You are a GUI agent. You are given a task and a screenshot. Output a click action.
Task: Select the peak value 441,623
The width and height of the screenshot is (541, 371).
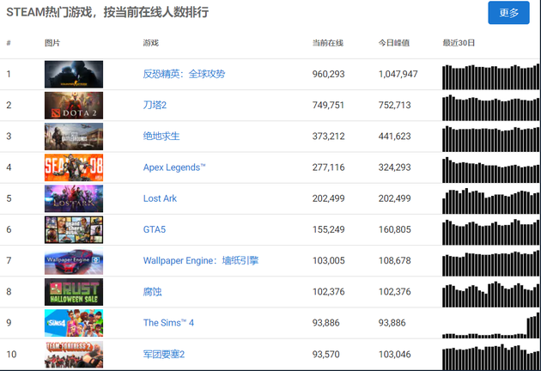(x=395, y=136)
